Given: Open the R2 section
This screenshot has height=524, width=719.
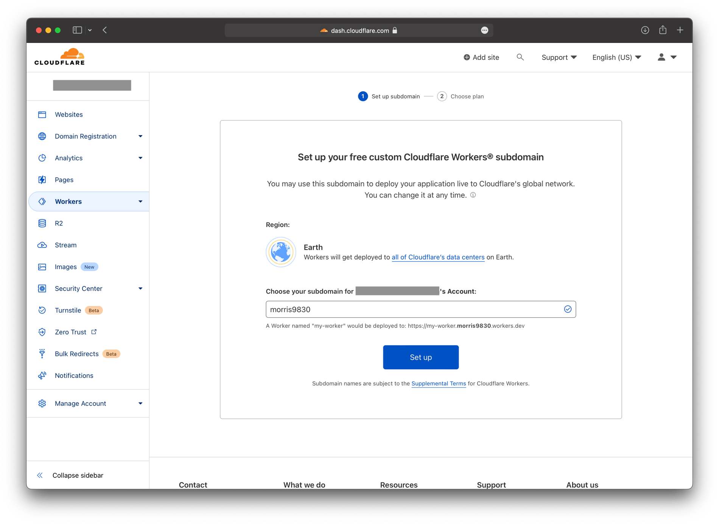Looking at the screenshot, I should [x=59, y=223].
